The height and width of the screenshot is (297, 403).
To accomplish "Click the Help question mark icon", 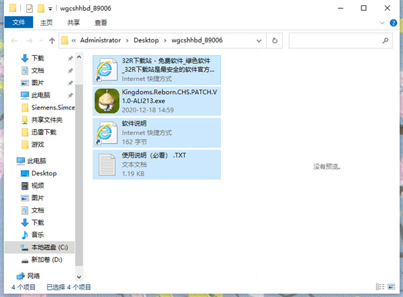I will (x=395, y=23).
